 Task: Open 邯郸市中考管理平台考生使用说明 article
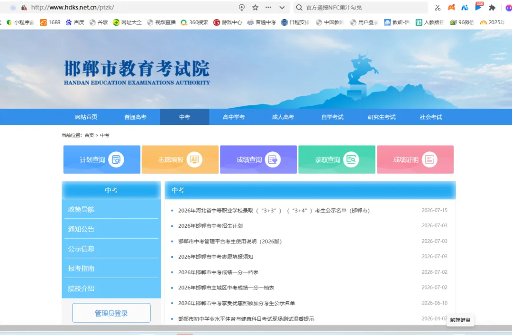point(230,241)
